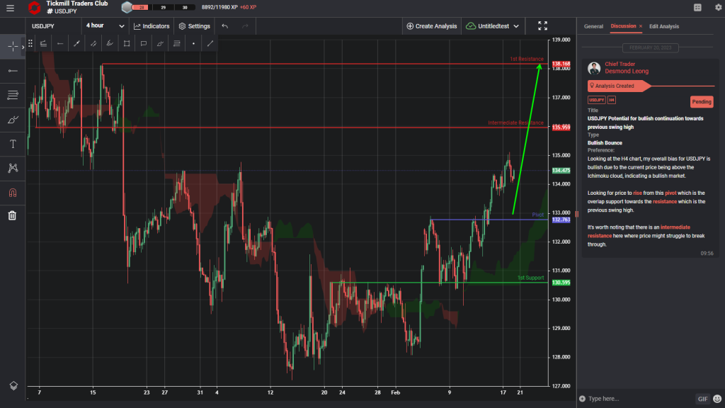Select the XABCD pattern tool
The height and width of the screenshot is (408, 725).
(x=11, y=168)
